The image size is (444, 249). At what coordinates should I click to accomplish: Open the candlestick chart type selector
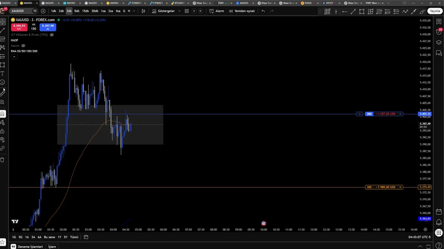[x=143, y=11]
